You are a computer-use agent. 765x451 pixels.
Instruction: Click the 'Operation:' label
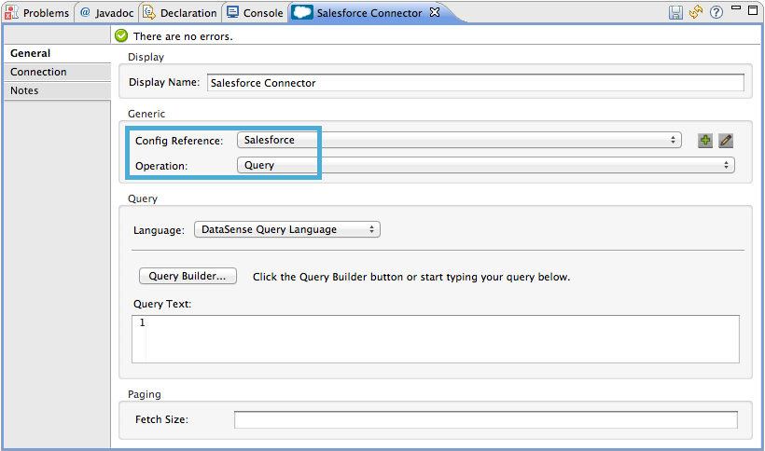[161, 166]
